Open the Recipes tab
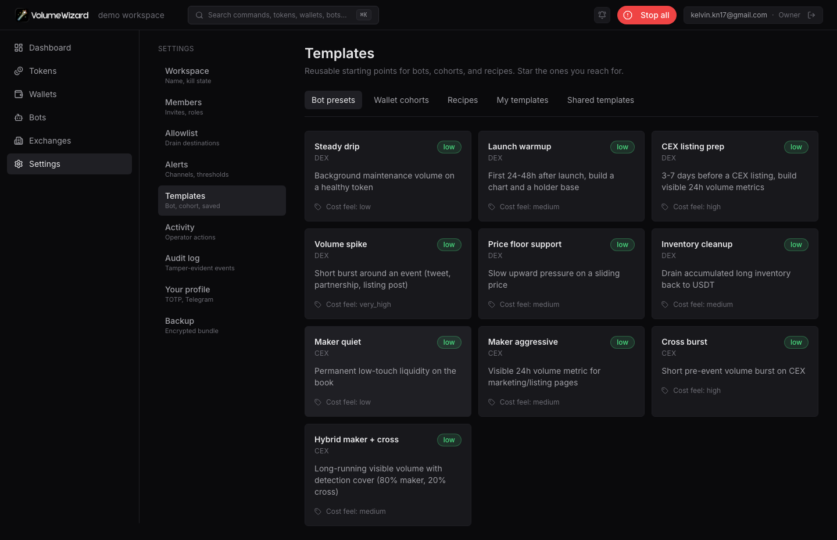 [463, 100]
